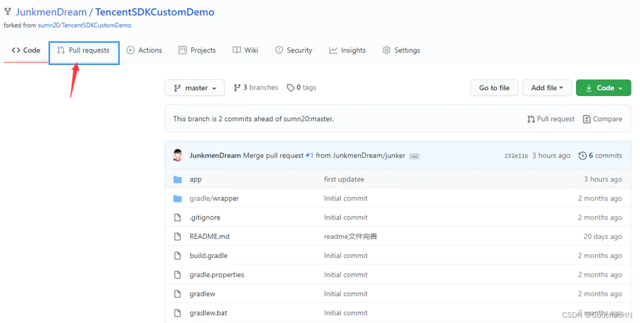Click the Insights graph icon

[333, 50]
